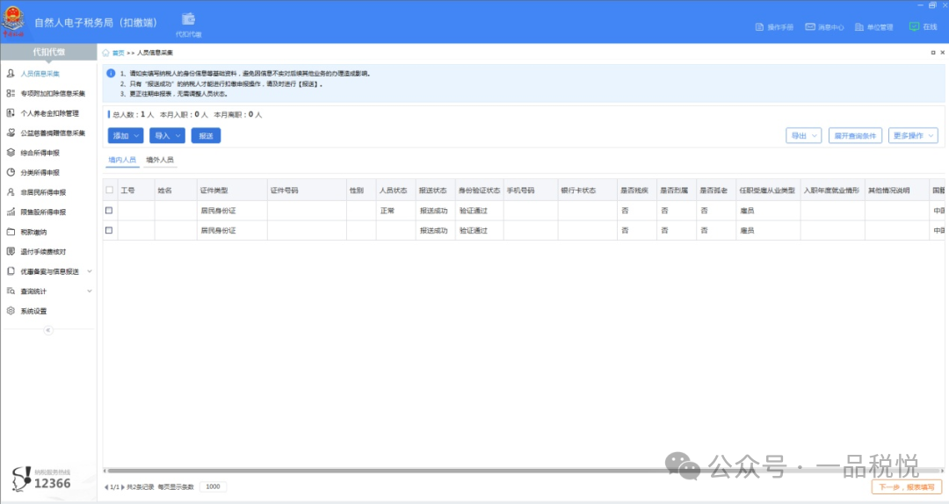Open the 添加 dropdown button
The image size is (949, 504).
125,136
